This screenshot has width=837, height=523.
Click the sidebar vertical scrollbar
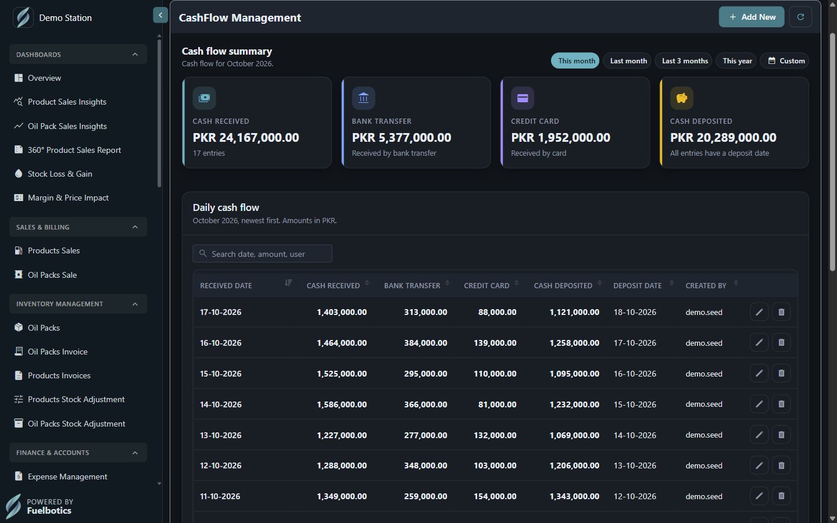coord(159,113)
